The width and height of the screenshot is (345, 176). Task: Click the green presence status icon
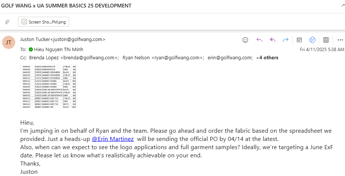(x=31, y=50)
